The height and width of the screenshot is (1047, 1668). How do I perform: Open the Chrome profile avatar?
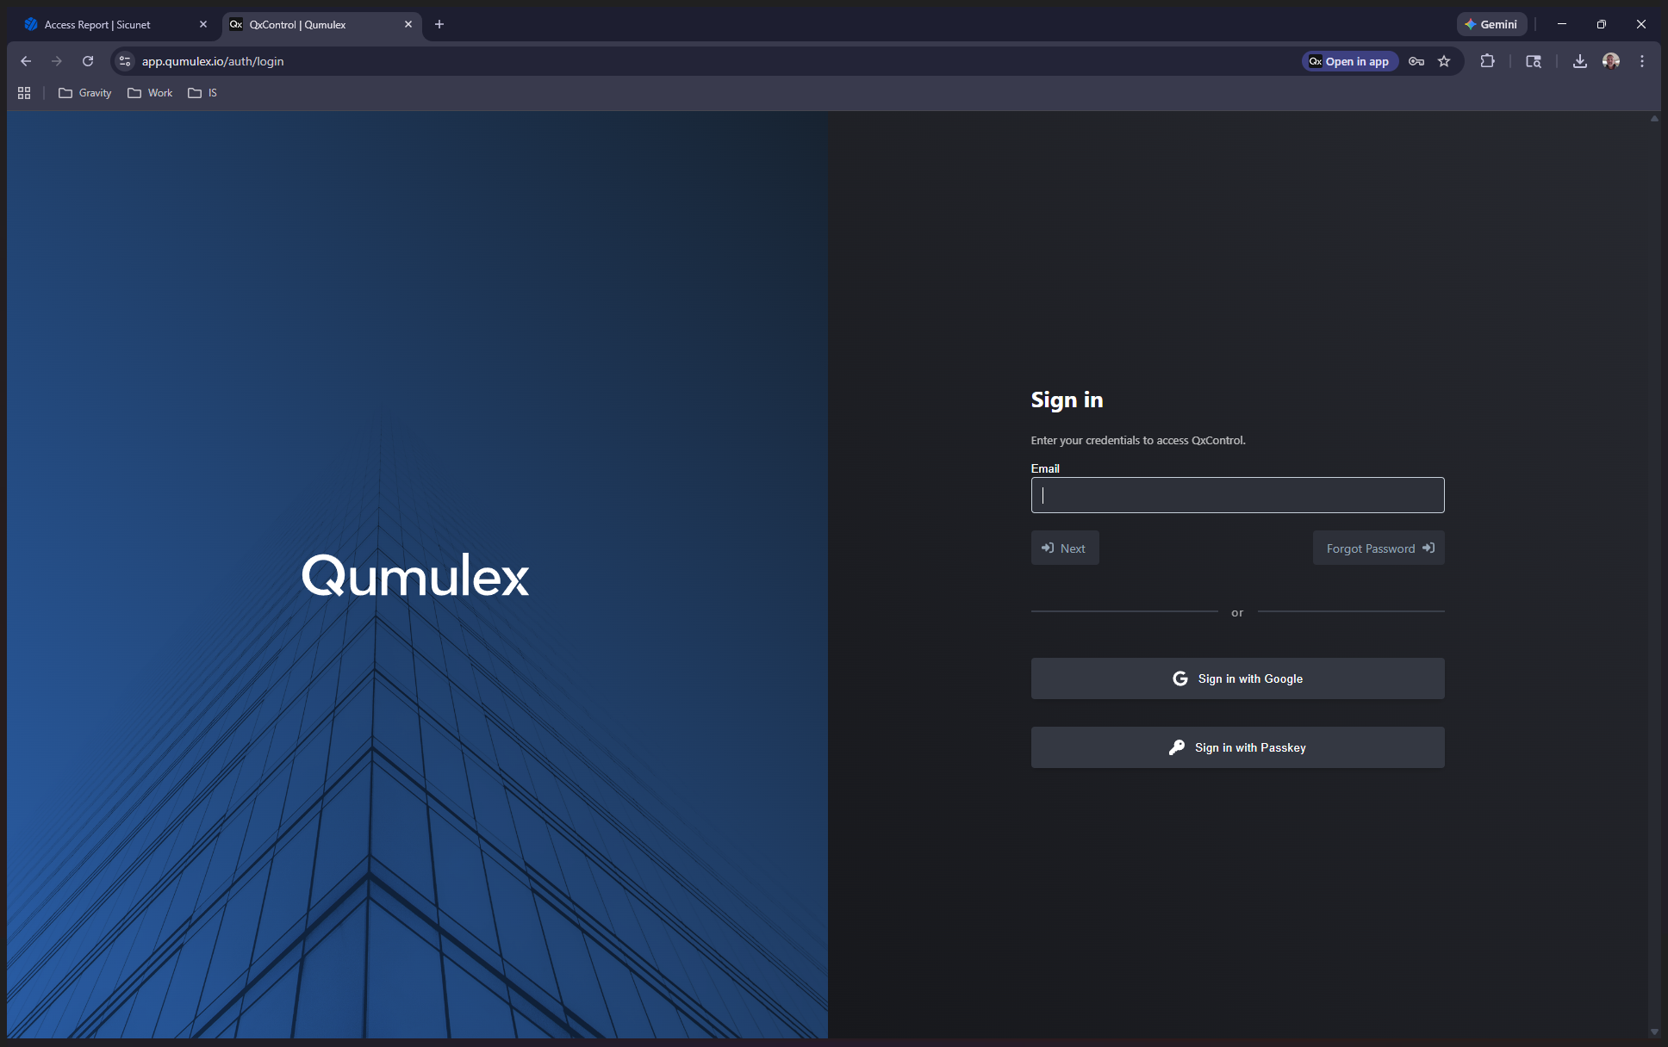pyautogui.click(x=1610, y=61)
